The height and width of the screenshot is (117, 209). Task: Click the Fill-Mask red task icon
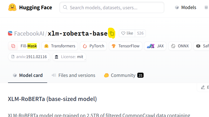13,46
